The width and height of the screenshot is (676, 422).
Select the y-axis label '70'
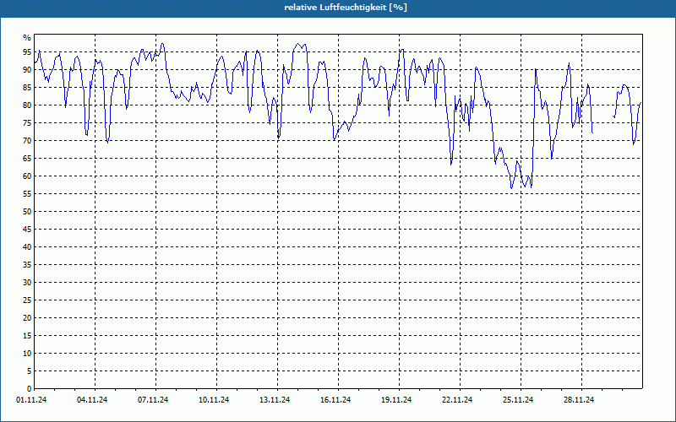coord(27,140)
